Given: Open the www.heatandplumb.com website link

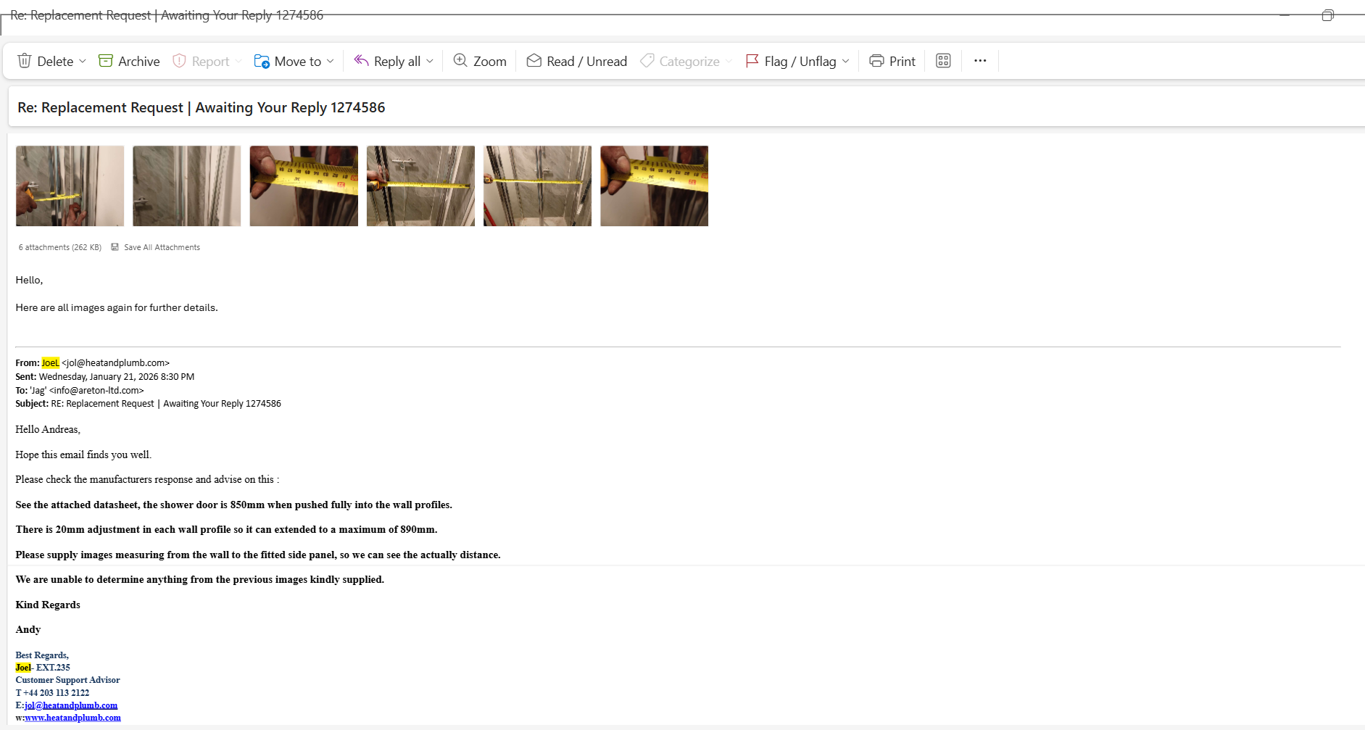Looking at the screenshot, I should (72, 718).
